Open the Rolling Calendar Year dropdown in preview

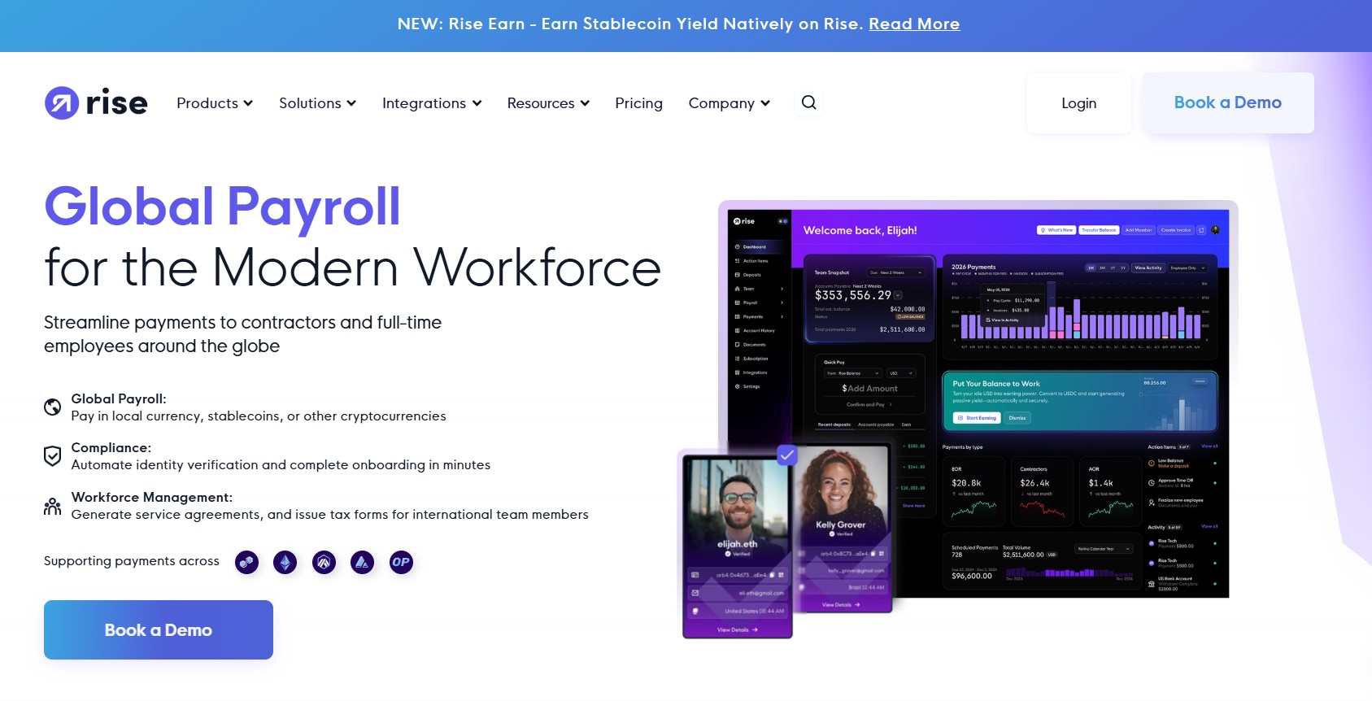(1104, 549)
